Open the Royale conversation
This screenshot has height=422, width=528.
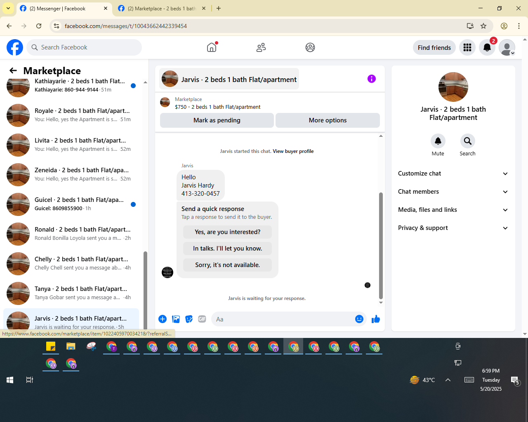(x=71, y=115)
